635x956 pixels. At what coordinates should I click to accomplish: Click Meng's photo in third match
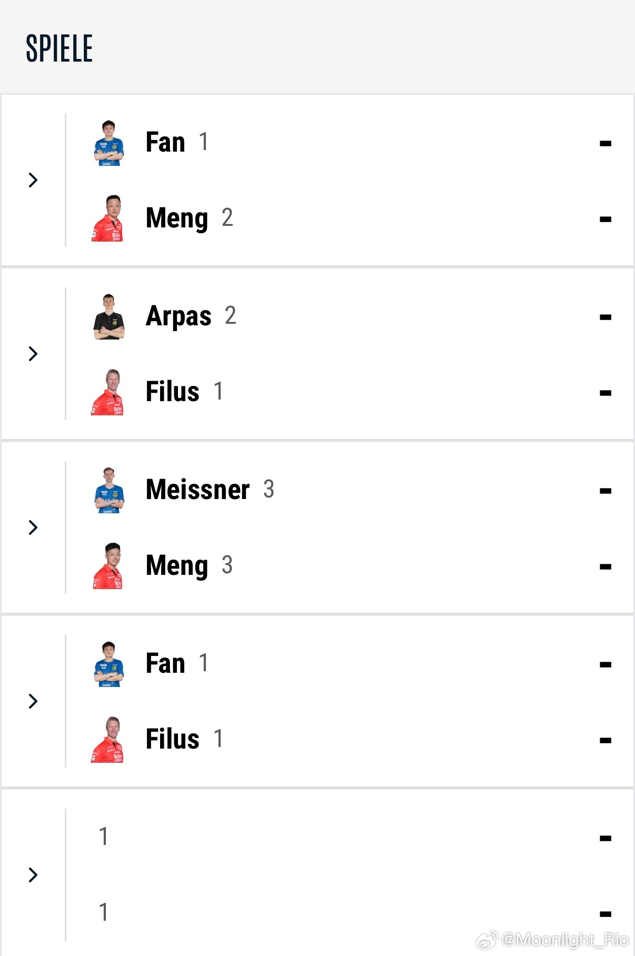click(108, 566)
